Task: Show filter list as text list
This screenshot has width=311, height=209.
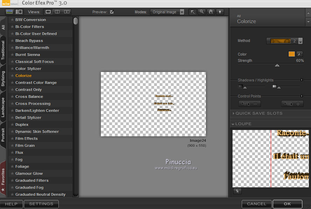Action: [x=19, y=12]
